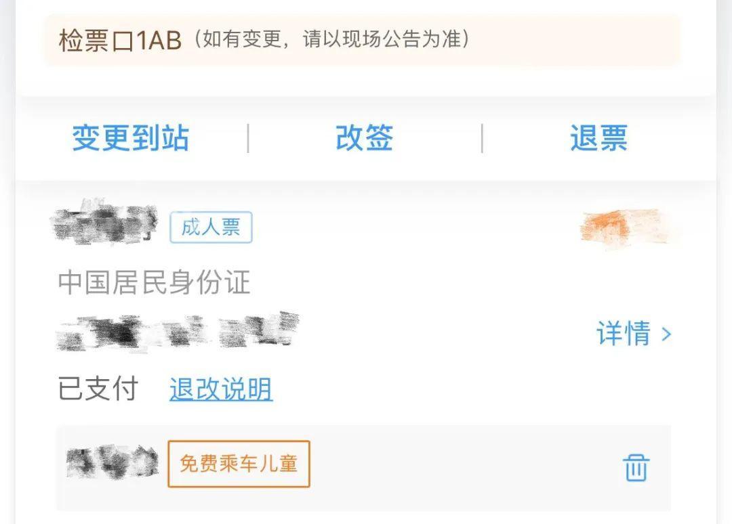Click the blurred orange ticket price
This screenshot has height=524, width=732.
point(624,227)
